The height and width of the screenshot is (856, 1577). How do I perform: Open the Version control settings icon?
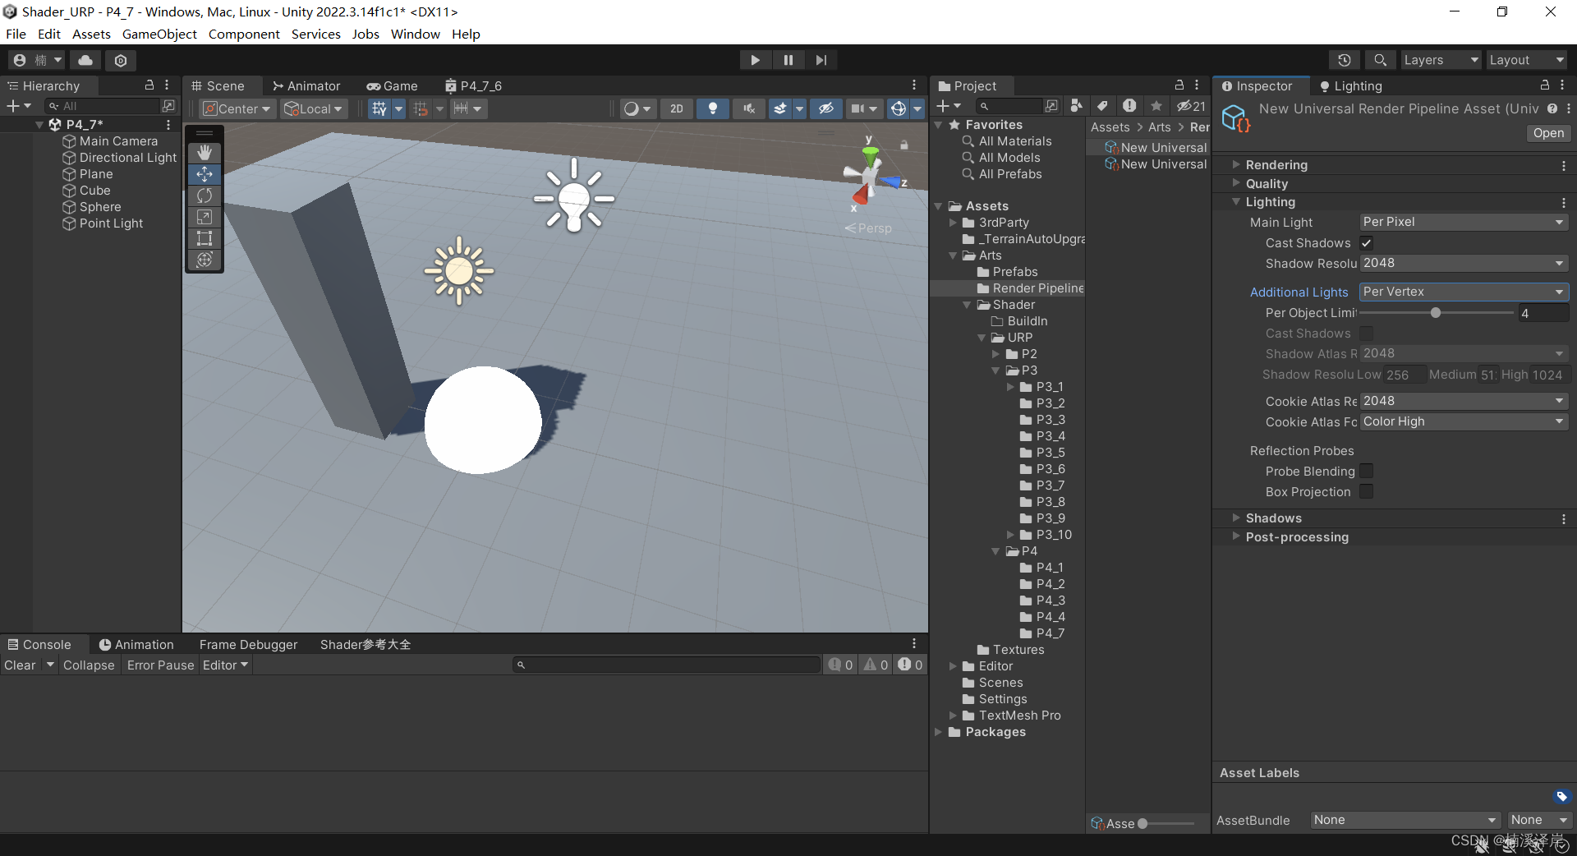(x=121, y=60)
